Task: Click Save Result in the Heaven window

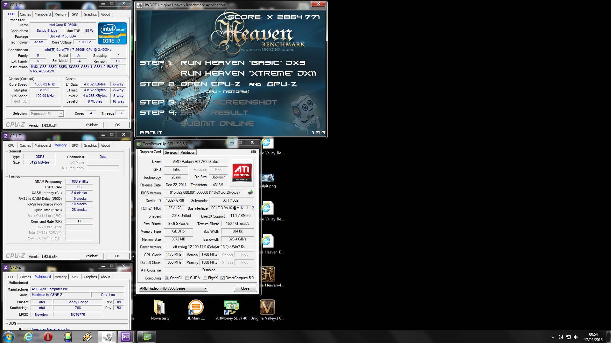Action: pos(214,113)
